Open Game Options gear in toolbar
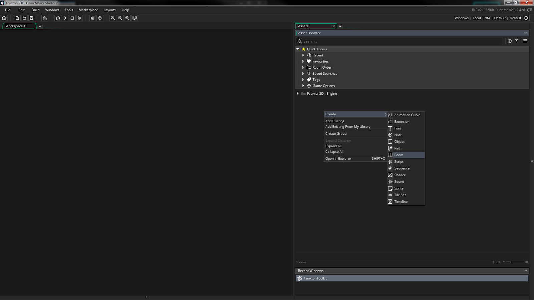This screenshot has width=534, height=300. pyautogui.click(x=92, y=18)
